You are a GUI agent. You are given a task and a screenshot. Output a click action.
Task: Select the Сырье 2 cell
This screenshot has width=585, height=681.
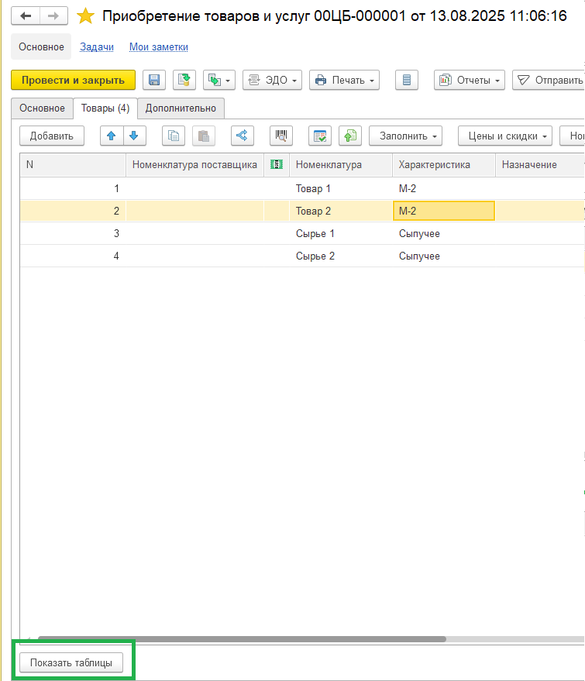[341, 256]
